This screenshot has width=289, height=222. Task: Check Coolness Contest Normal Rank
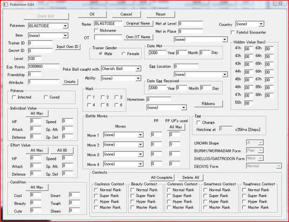[96, 190]
